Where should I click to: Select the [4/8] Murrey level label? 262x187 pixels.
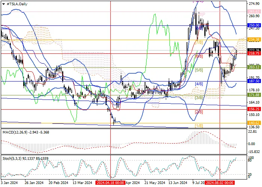tap(199, 84)
